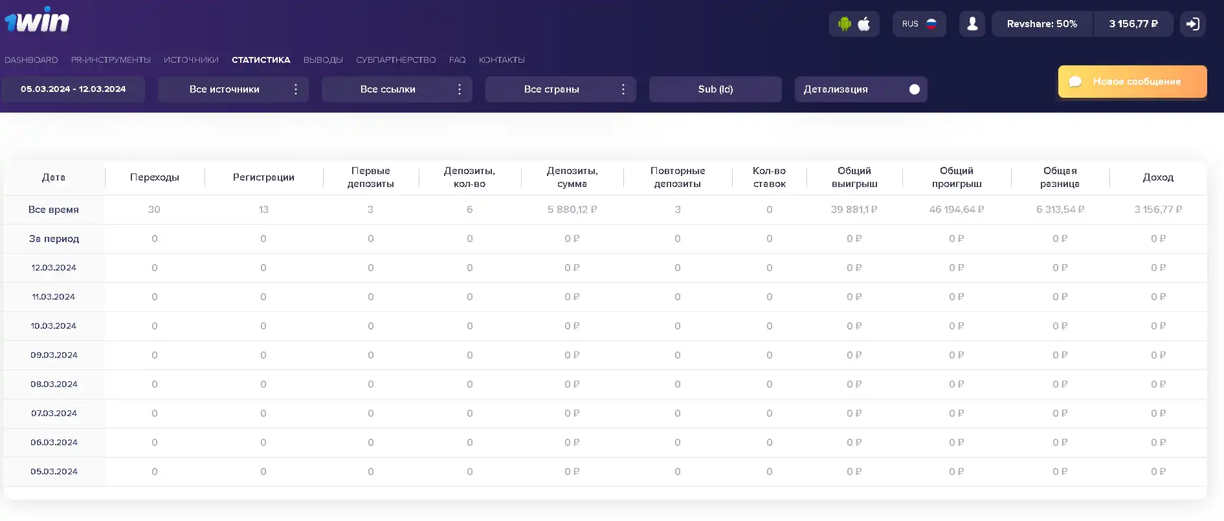Click the Android app icon
Image resolution: width=1224 pixels, height=521 pixels.
pos(844,24)
